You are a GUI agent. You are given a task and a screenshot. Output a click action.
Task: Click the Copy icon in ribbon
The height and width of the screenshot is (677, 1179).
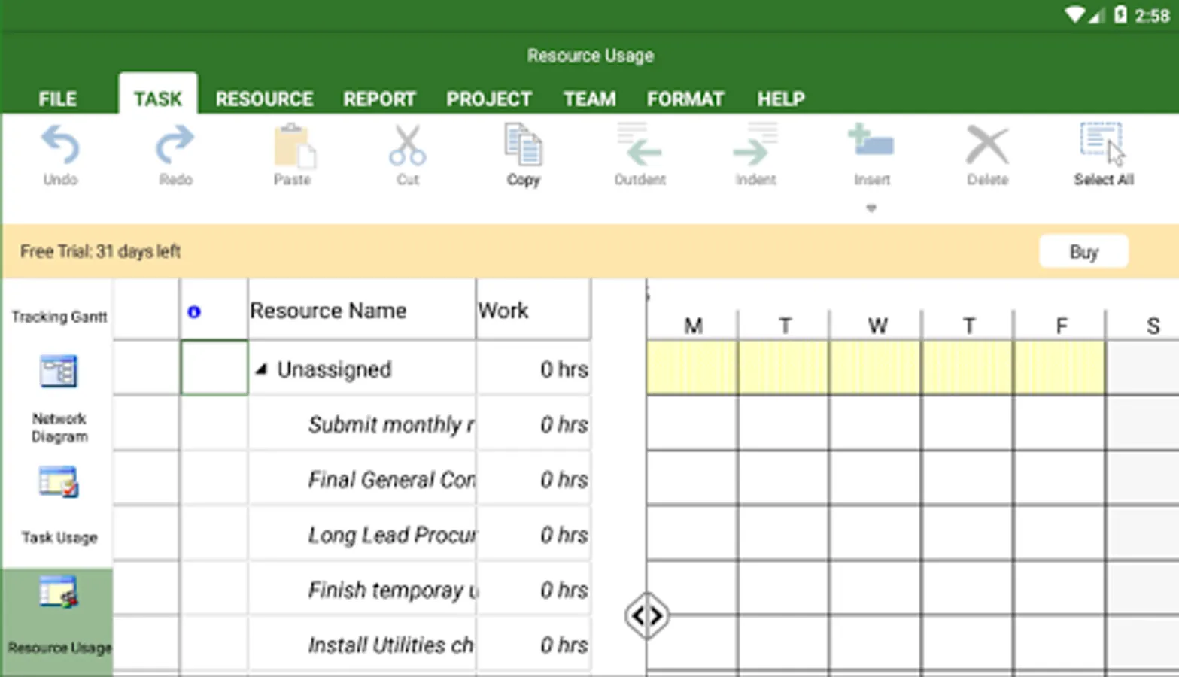(523, 146)
